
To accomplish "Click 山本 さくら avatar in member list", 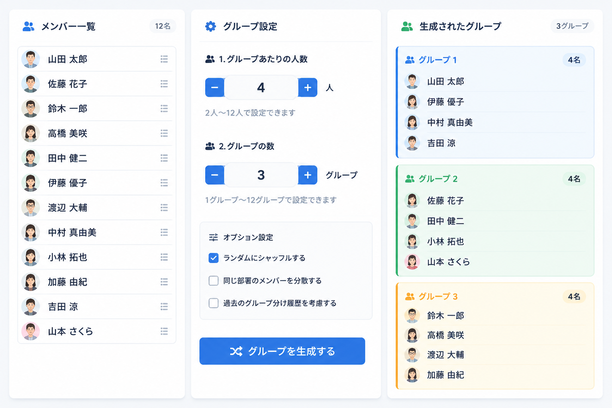I will click(31, 331).
